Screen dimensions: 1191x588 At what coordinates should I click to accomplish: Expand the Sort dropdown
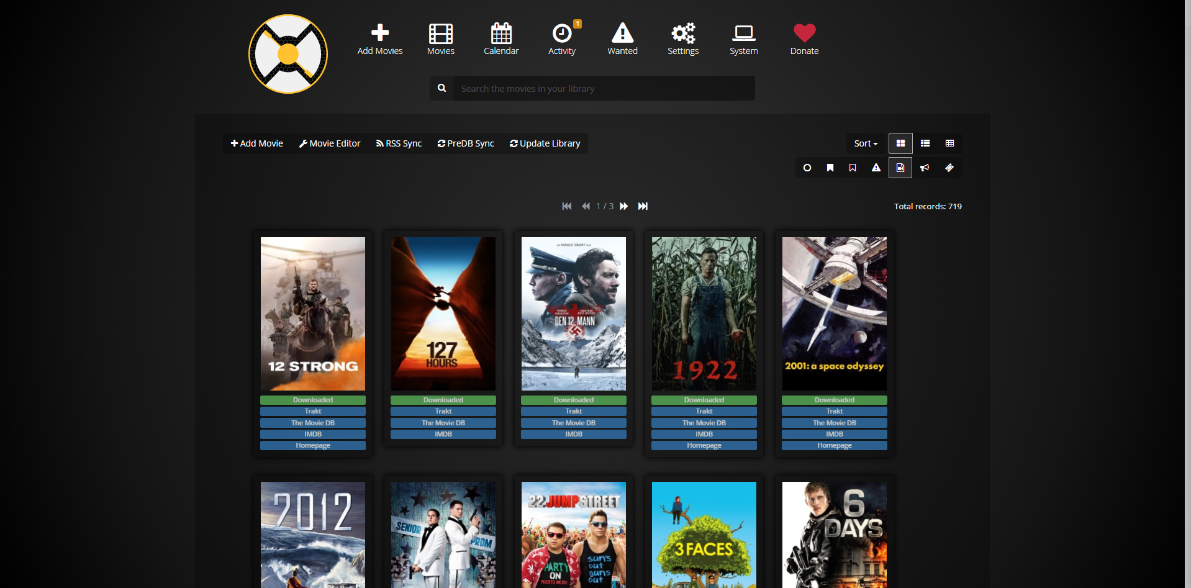[866, 143]
